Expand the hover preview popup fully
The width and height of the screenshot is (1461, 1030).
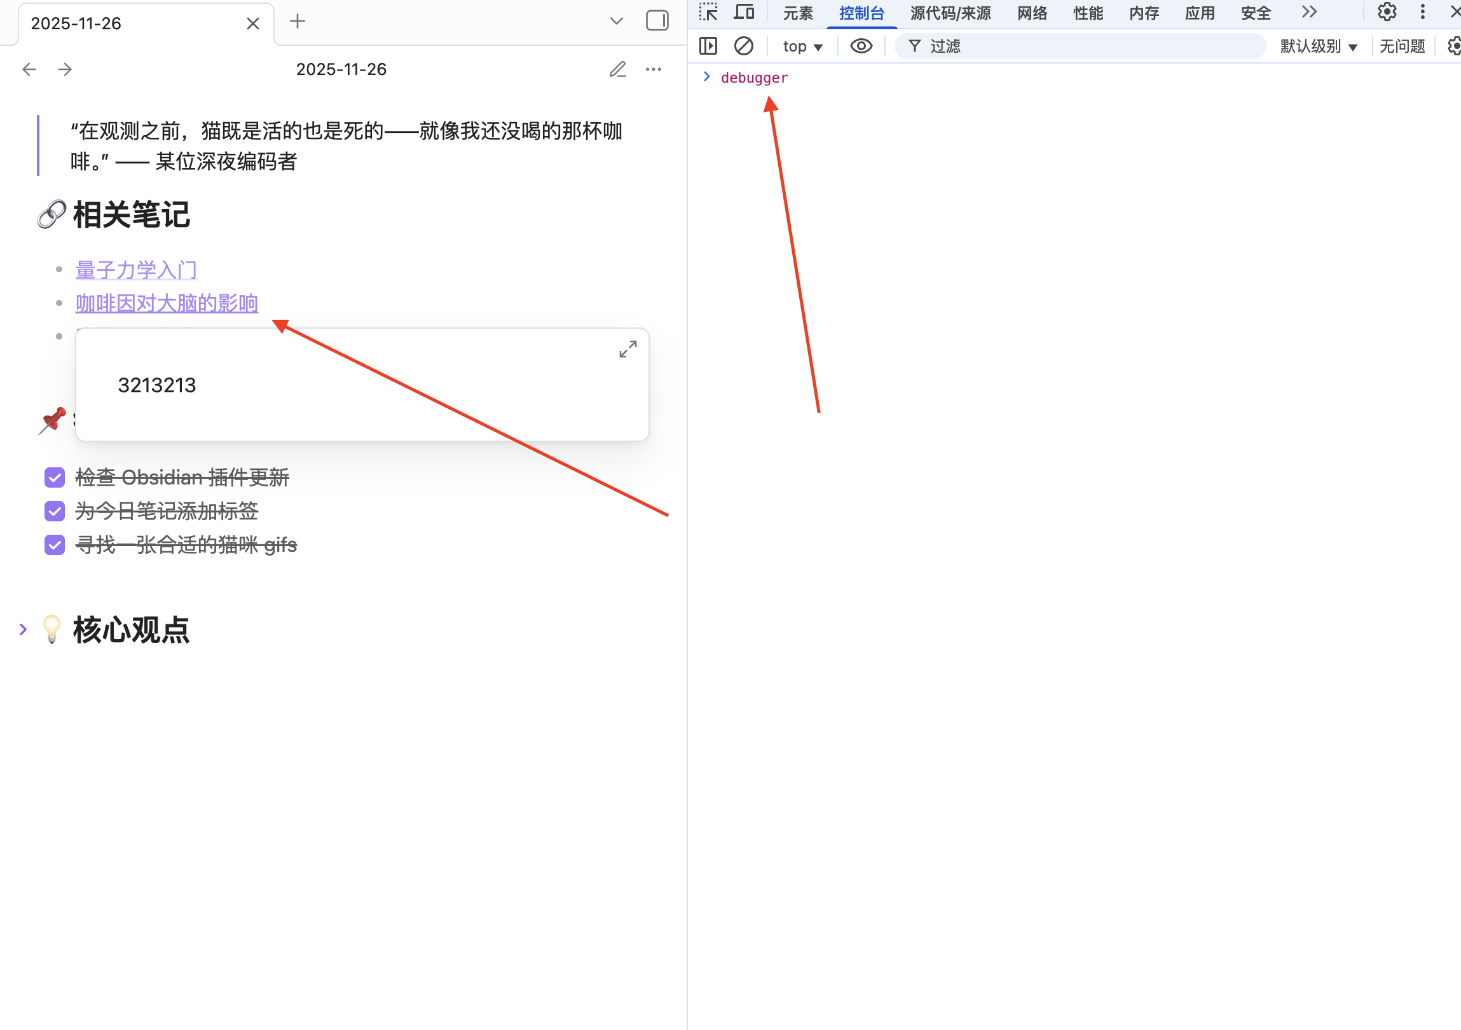coord(628,349)
